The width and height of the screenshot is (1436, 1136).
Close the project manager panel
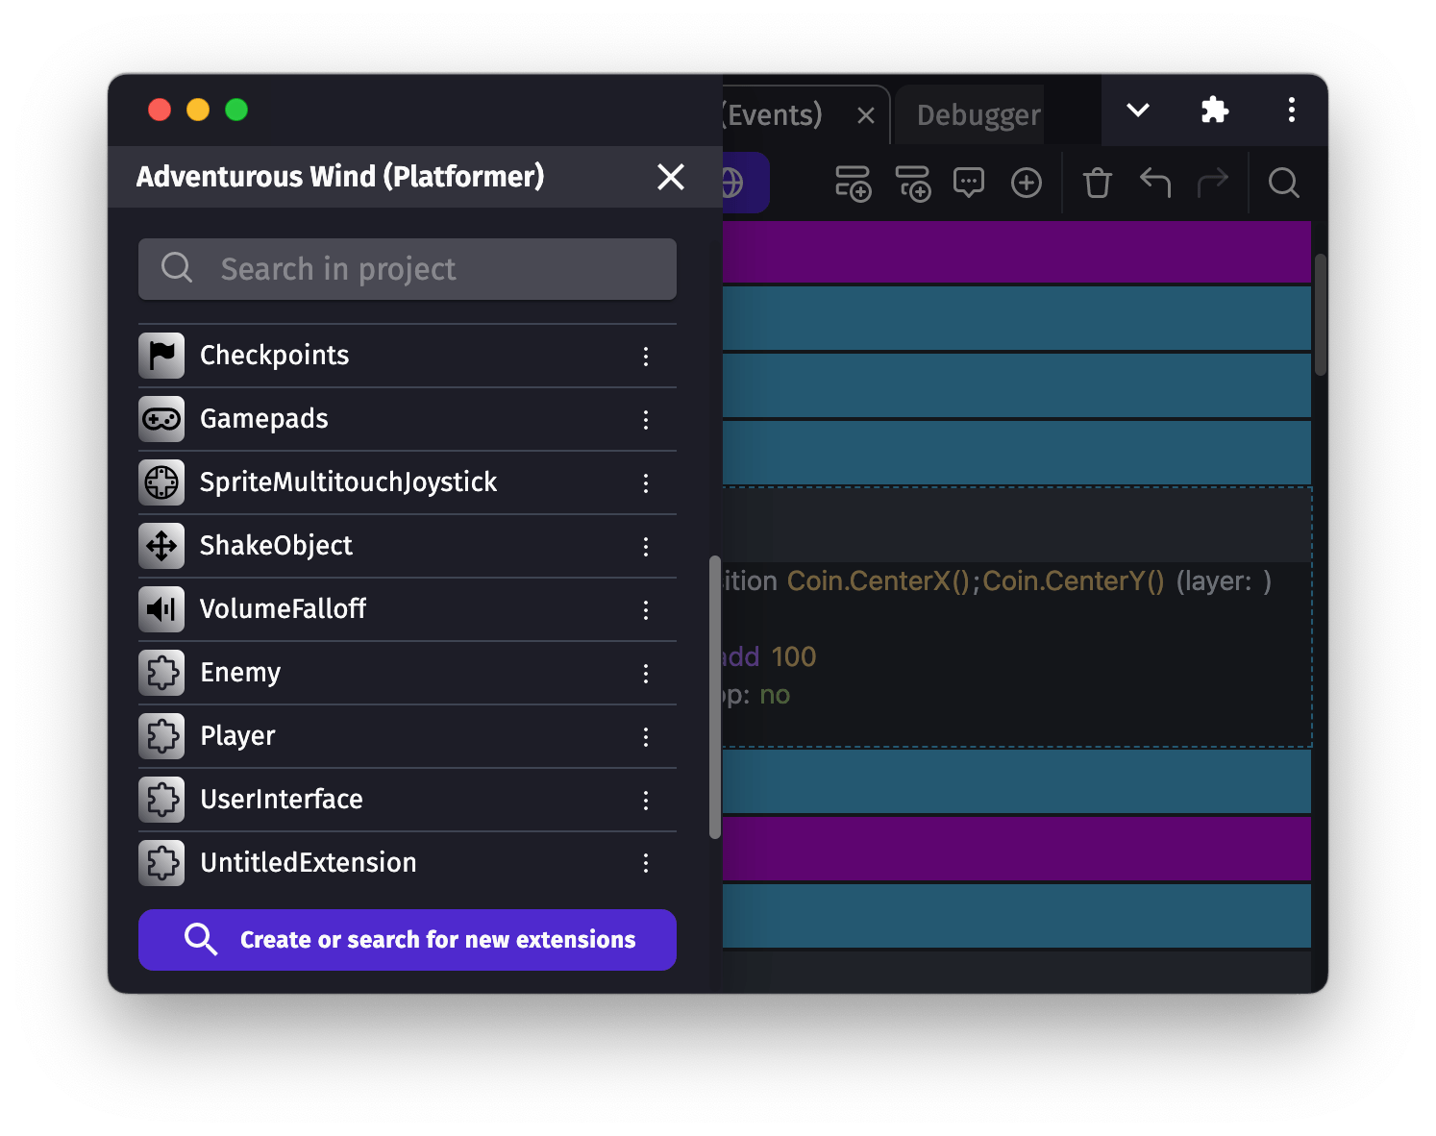[670, 177]
